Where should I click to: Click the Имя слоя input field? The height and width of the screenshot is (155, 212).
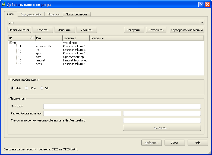click(122, 106)
